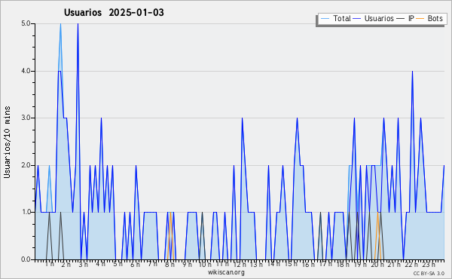Click the 'wikiscan.org' label below chart
452x279 pixels.
226,272
